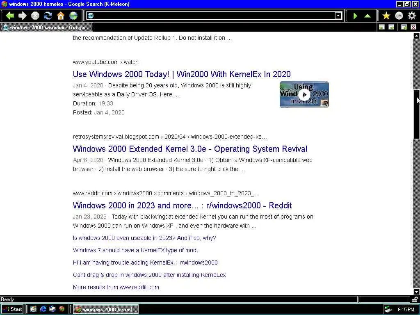This screenshot has width=420, height=315.
Task: Click the green Up arrow icon
Action: (x=368, y=16)
